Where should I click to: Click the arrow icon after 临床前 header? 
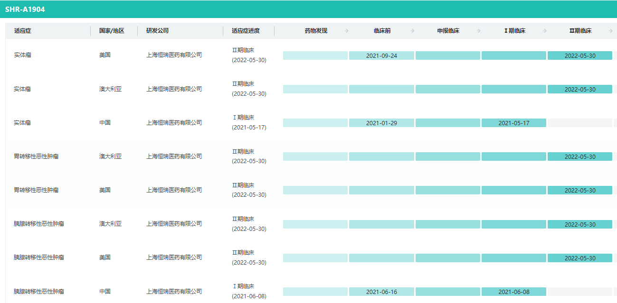click(412, 31)
